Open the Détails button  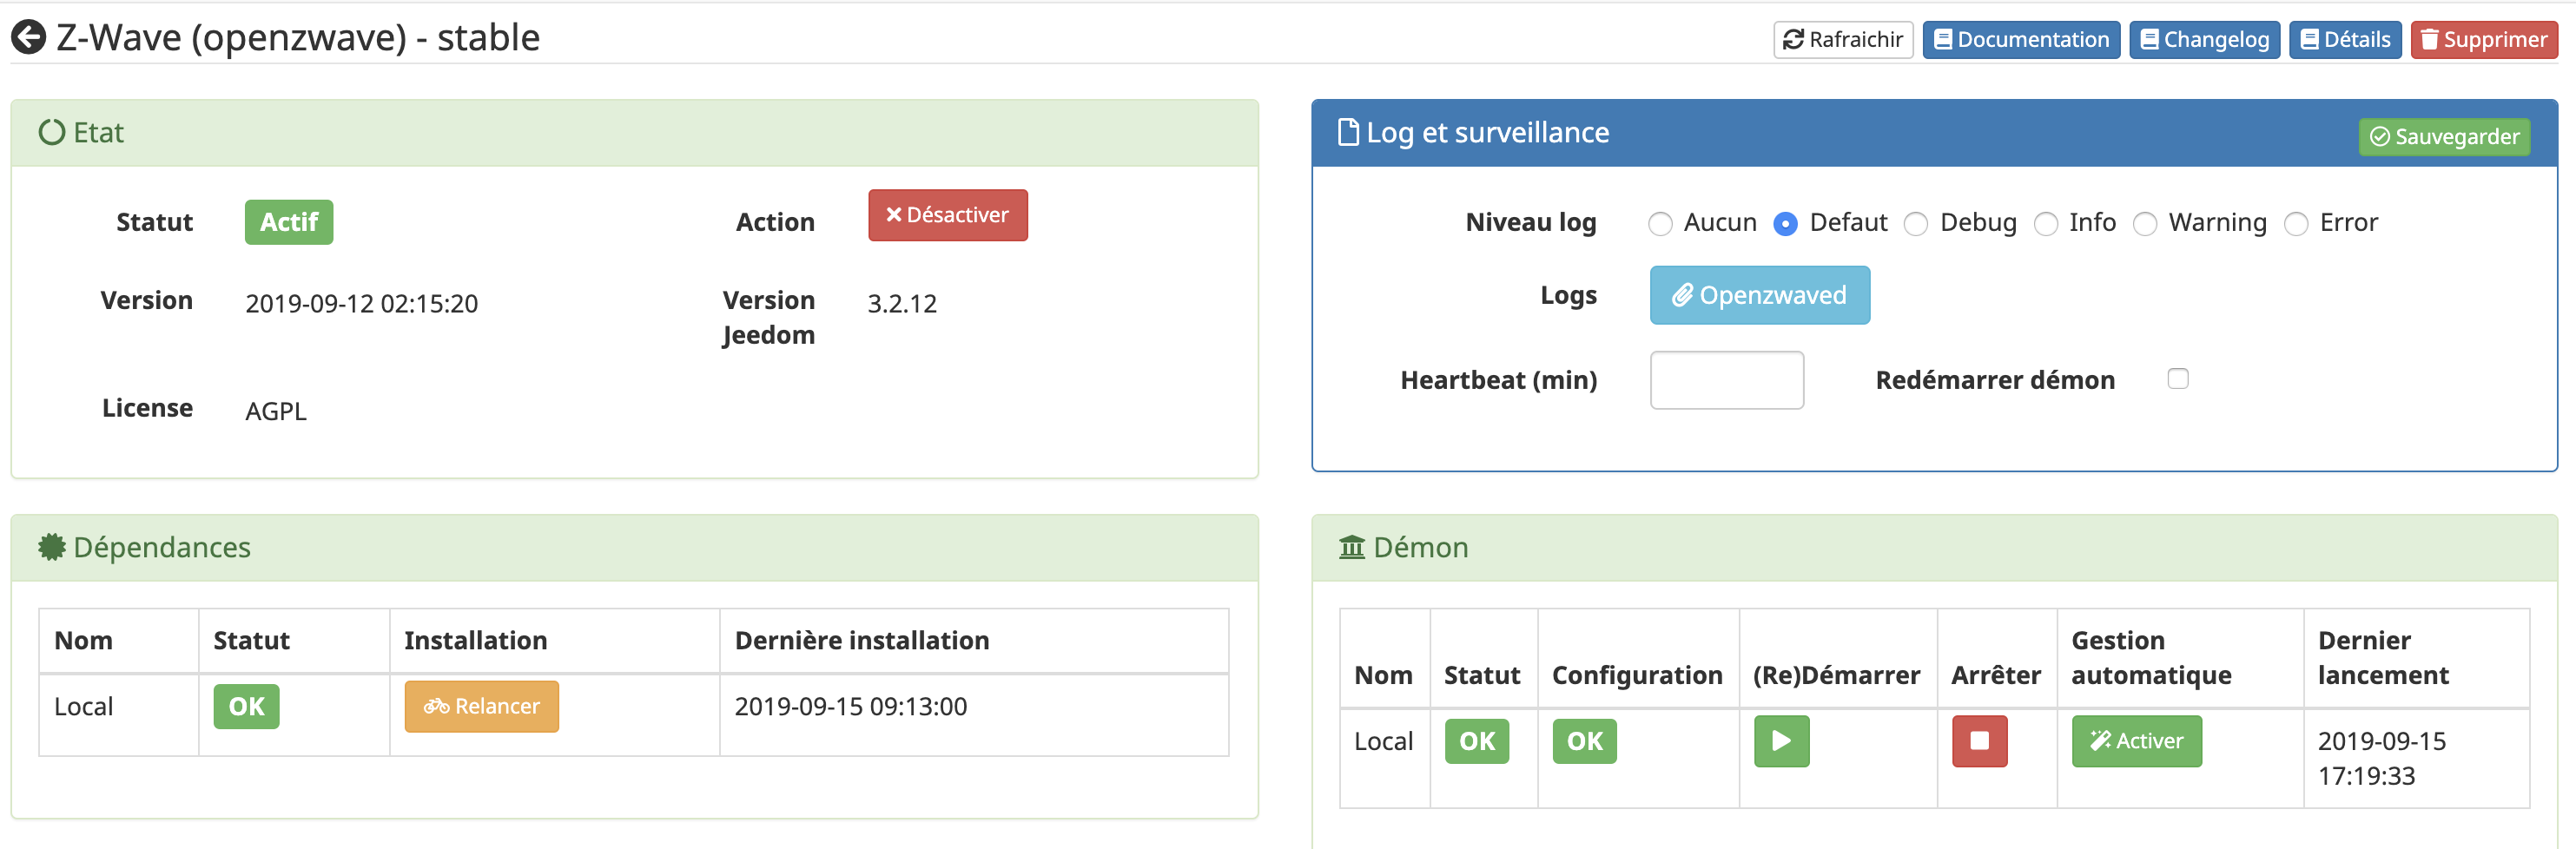point(2344,40)
